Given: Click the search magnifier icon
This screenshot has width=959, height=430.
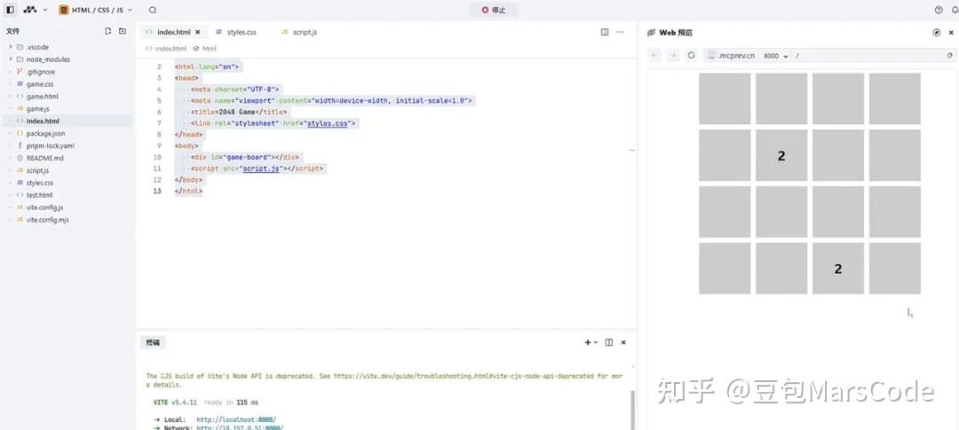Looking at the screenshot, I should [153, 10].
